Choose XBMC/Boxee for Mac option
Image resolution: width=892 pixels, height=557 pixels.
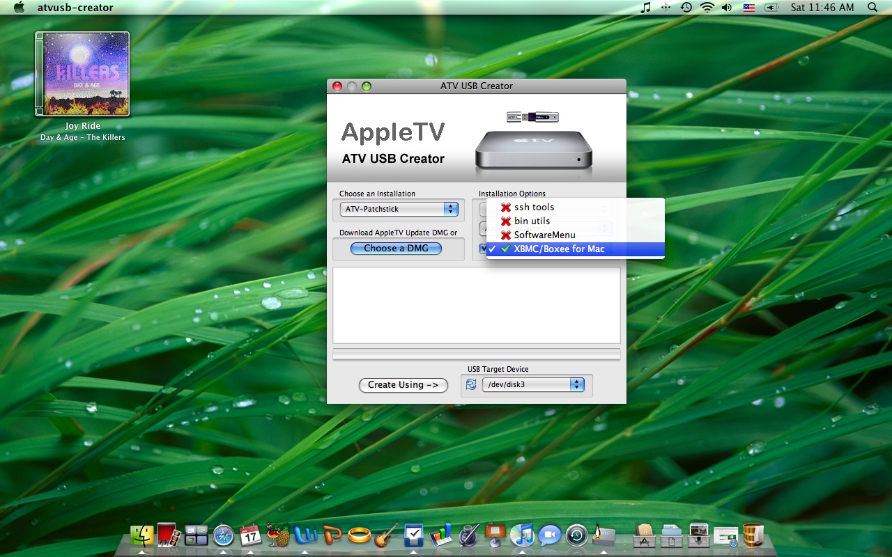tap(576, 249)
